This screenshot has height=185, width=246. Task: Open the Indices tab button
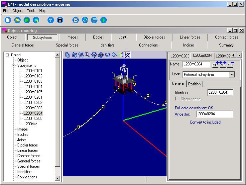click(x=189, y=45)
